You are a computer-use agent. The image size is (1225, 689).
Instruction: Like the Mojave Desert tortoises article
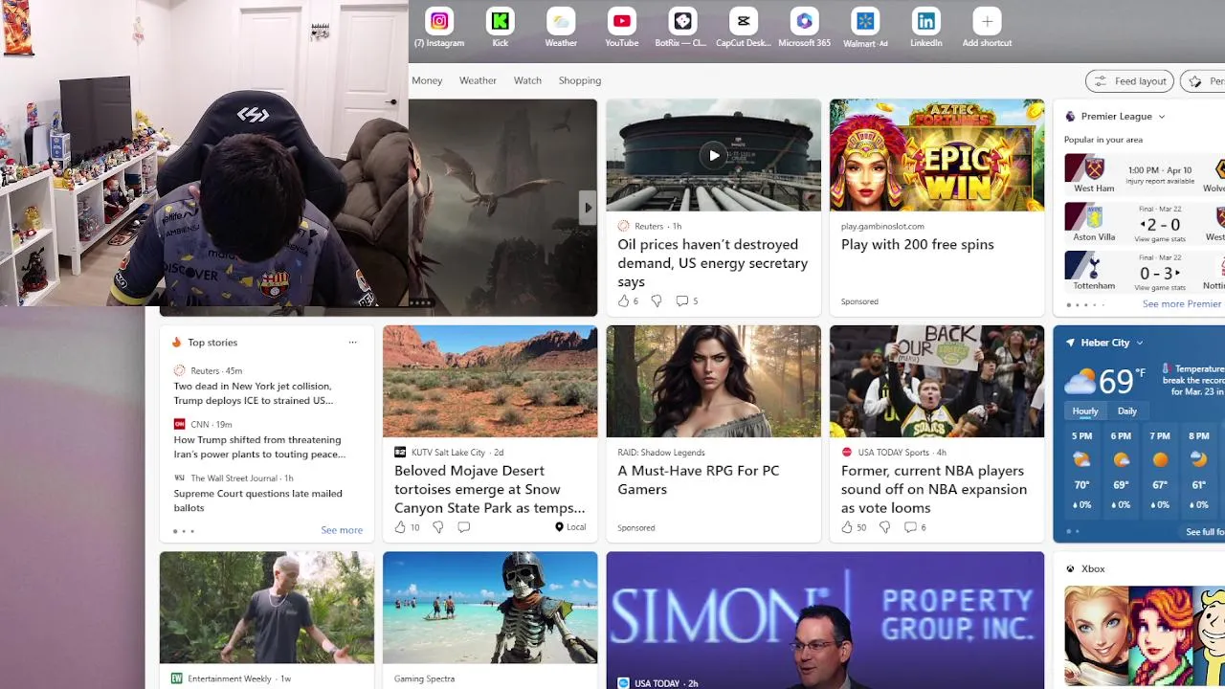point(401,527)
